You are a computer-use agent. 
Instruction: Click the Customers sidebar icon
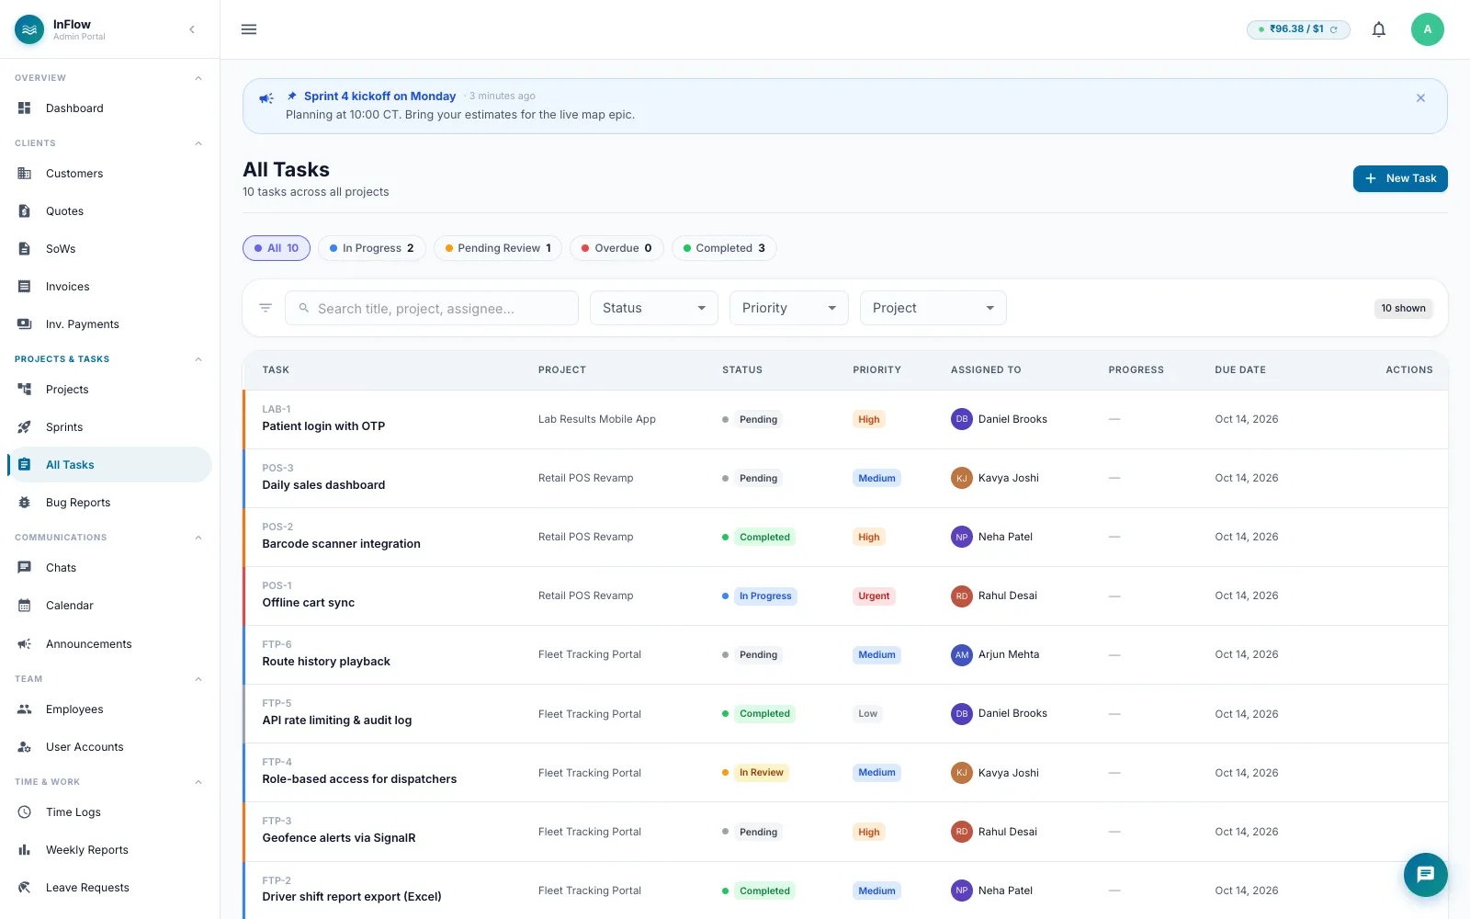tap(25, 174)
